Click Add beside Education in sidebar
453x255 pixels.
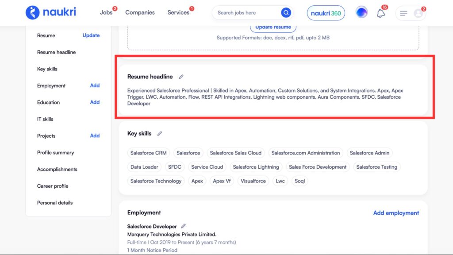pyautogui.click(x=95, y=102)
